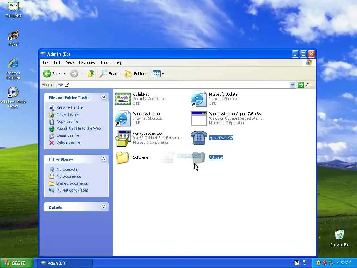The image size is (357, 268).
Task: Click E-mail this file link
Action: point(68,135)
